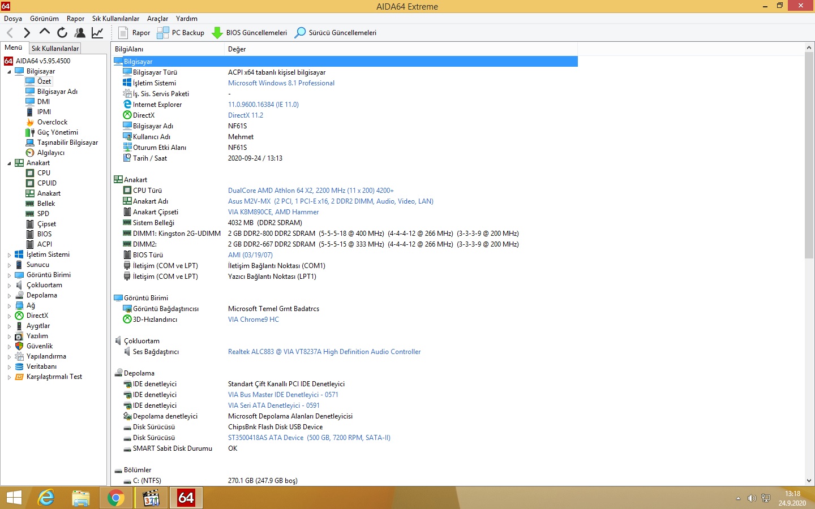Click Sürücü Güncellemeleri search icon
The width and height of the screenshot is (815, 509).
click(301, 33)
